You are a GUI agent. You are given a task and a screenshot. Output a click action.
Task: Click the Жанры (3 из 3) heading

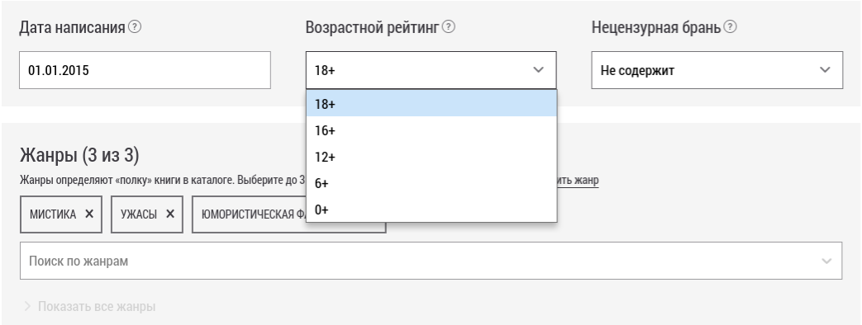[79, 155]
